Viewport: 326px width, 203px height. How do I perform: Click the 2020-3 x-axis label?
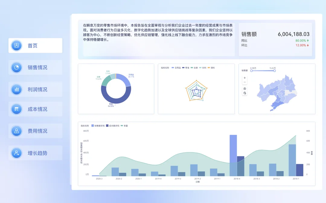pyautogui.click(x=99, y=179)
